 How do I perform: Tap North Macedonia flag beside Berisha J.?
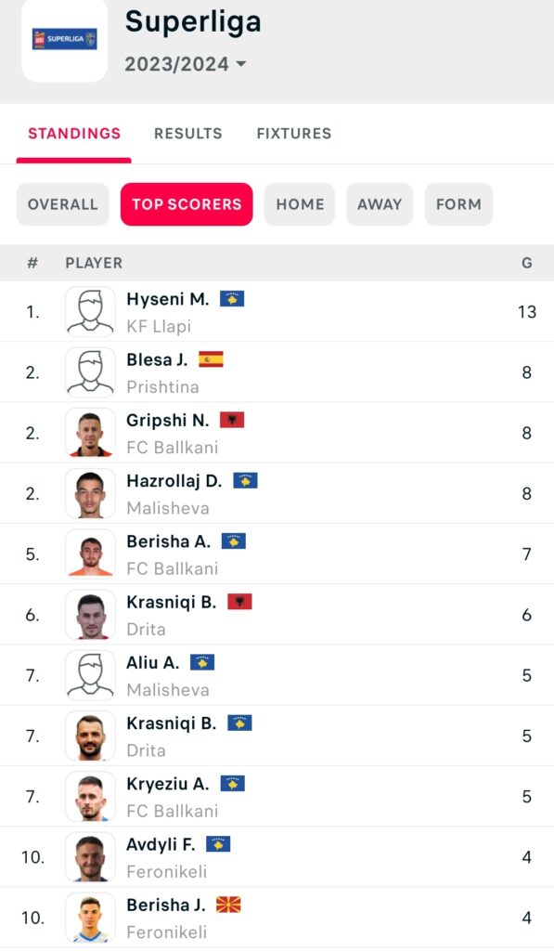click(228, 905)
